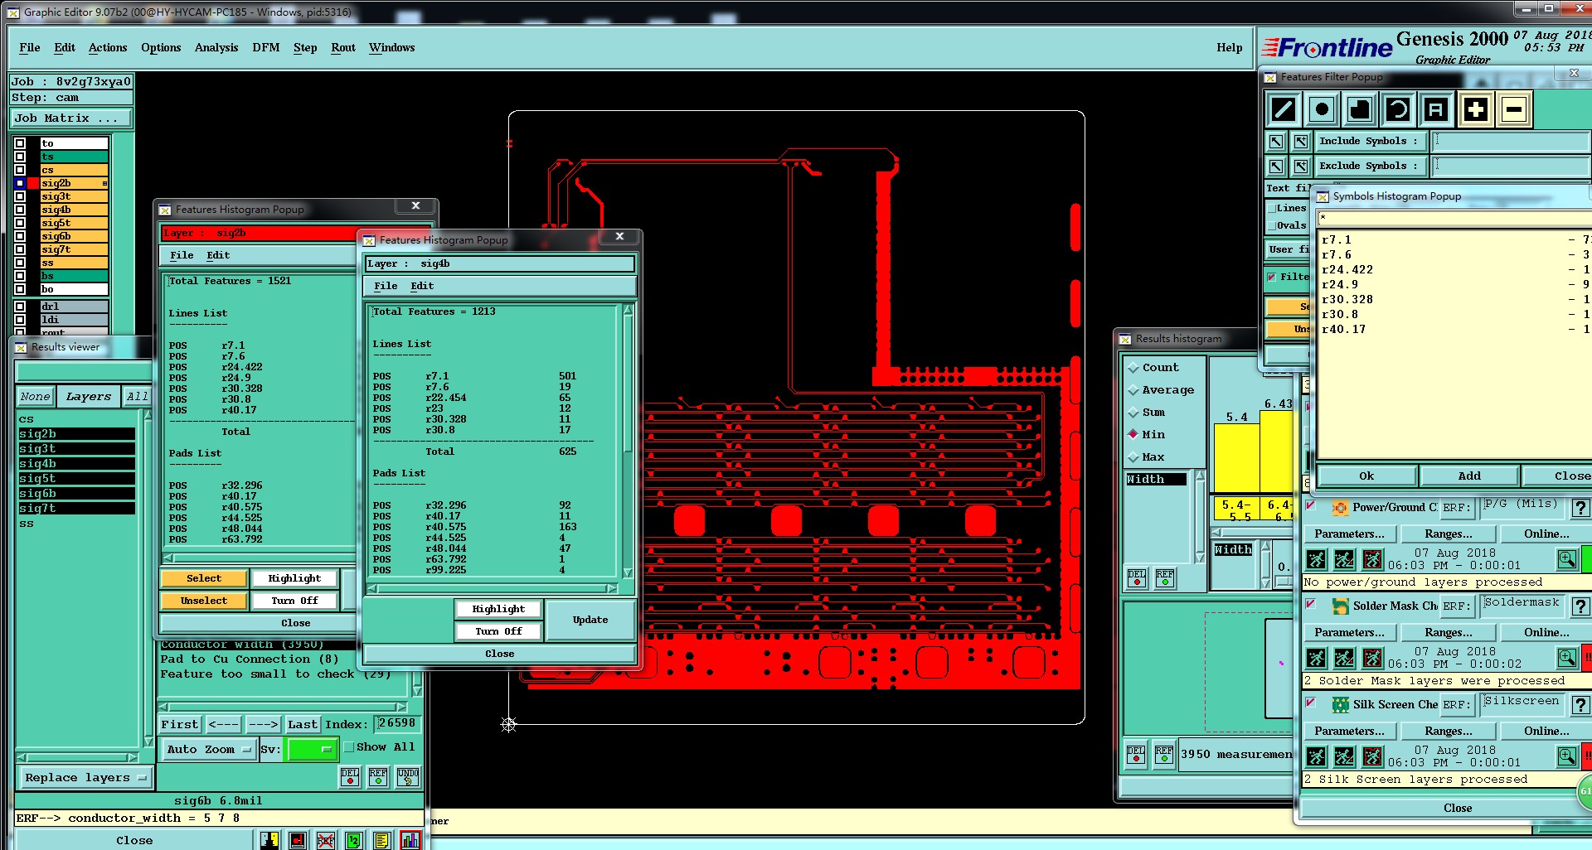The height and width of the screenshot is (850, 1592).
Task: Toggle visibility checkbox for layer sig3t
Action: (x=20, y=196)
